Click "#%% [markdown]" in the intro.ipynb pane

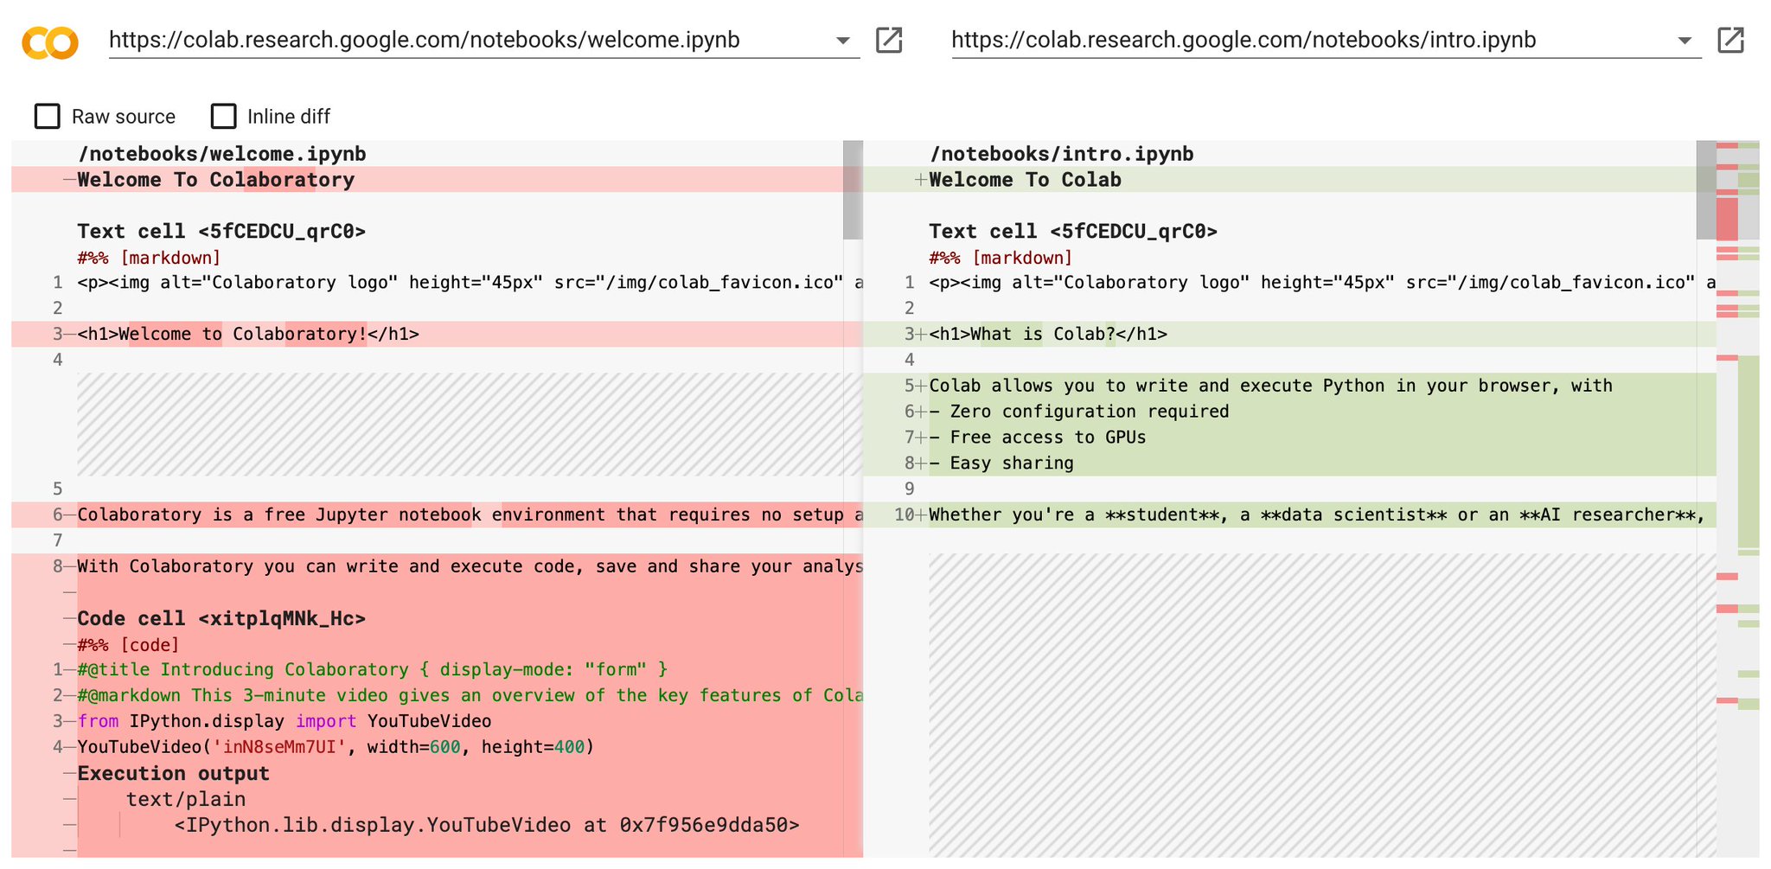click(x=1001, y=258)
